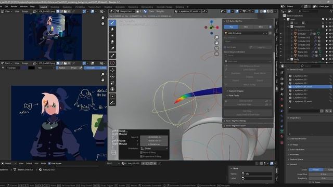Switch perspective/orthographic view icon in viewport

pos(216,54)
